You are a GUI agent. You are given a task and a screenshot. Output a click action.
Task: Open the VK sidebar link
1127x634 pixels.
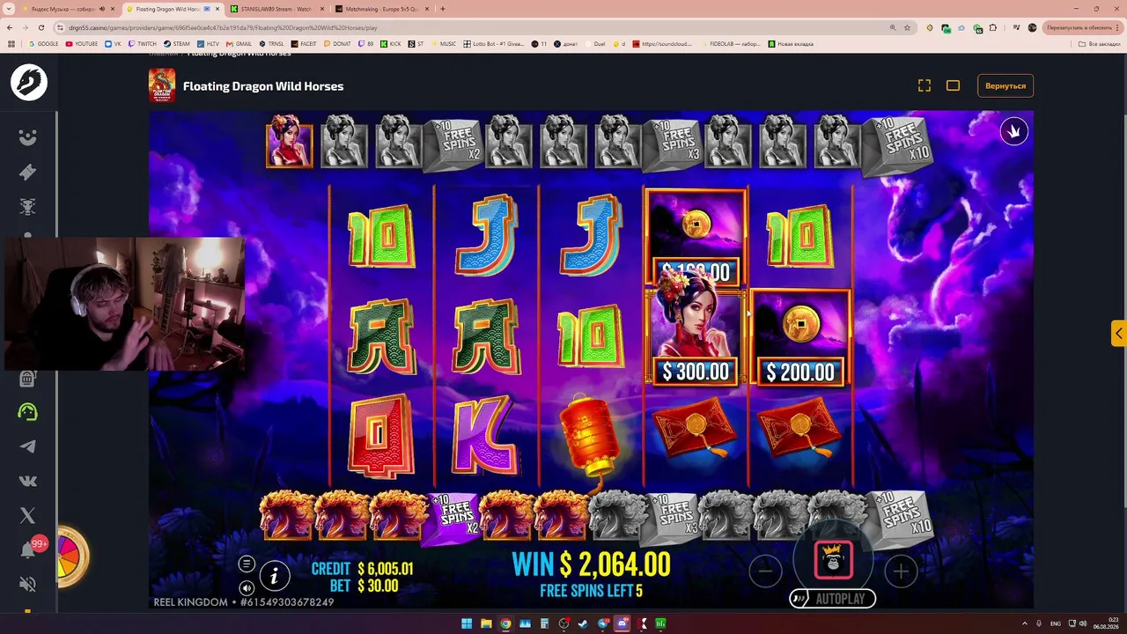[28, 481]
